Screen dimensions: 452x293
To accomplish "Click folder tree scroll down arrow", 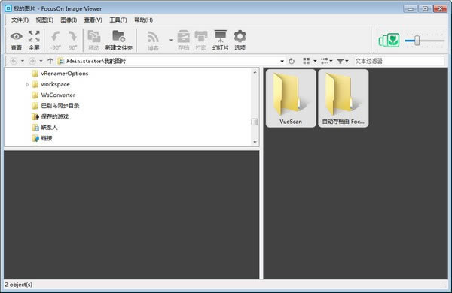I will coord(255,142).
